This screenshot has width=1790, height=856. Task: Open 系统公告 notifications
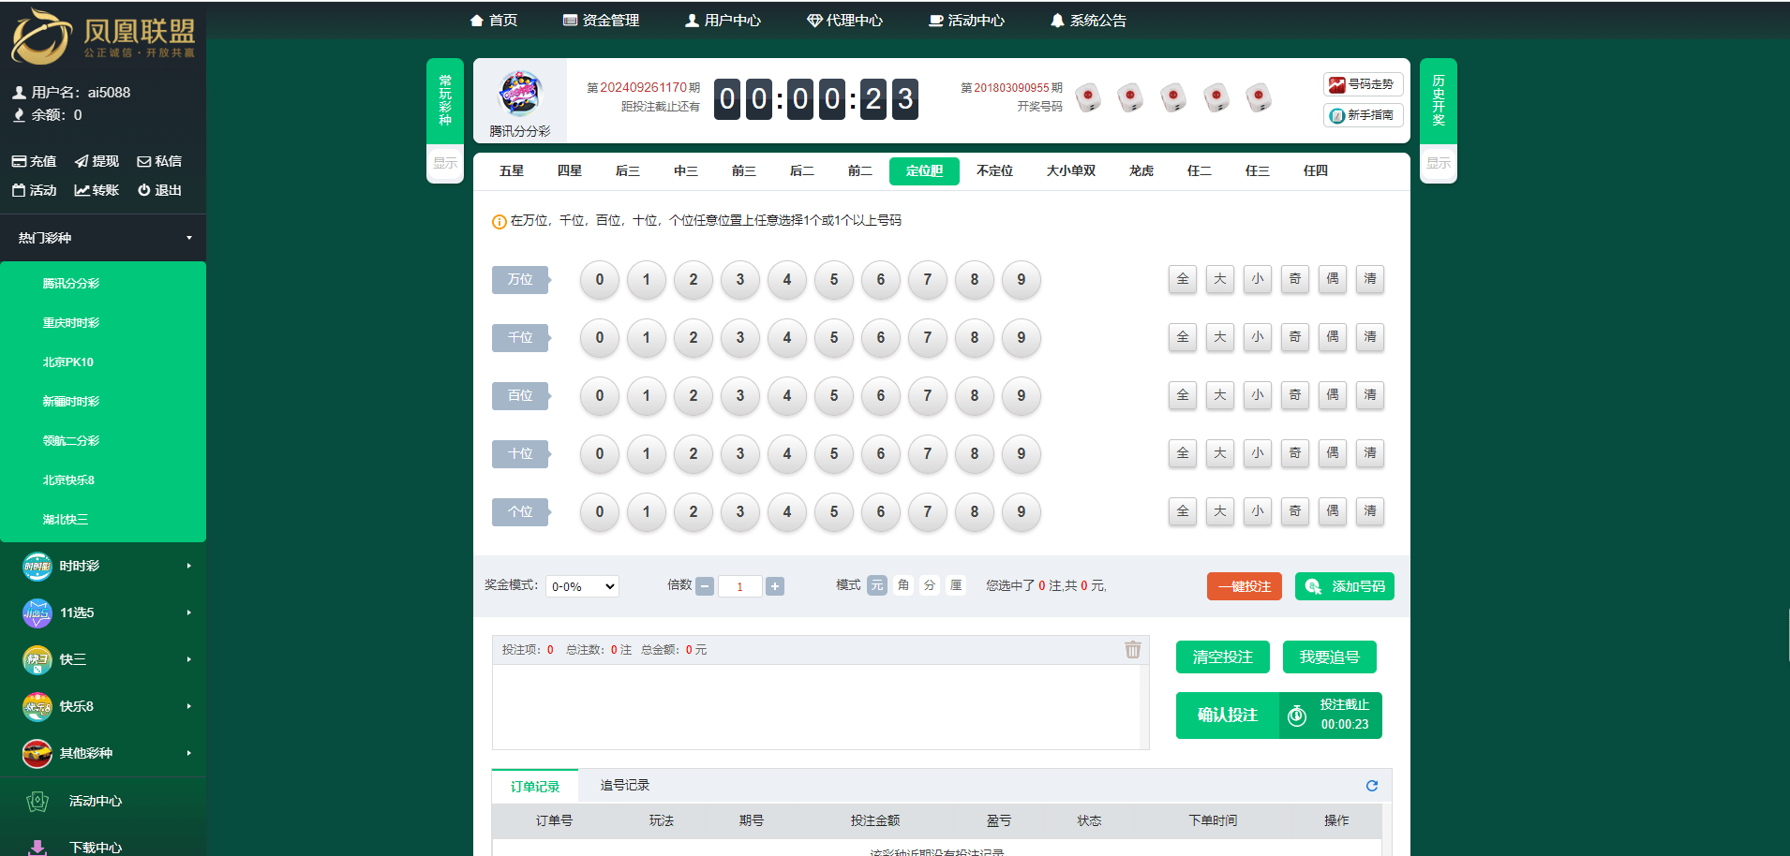coord(1088,21)
